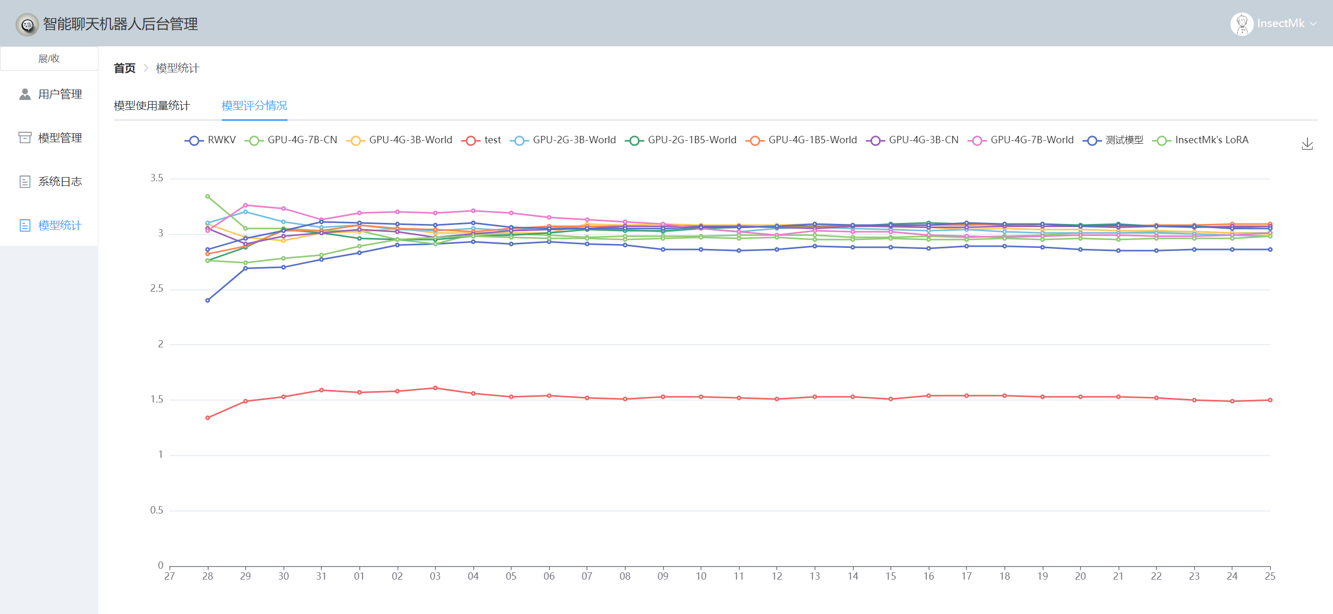Screen dimensions: 1333x614
Task: Download chart image using save icon
Action: [1307, 144]
